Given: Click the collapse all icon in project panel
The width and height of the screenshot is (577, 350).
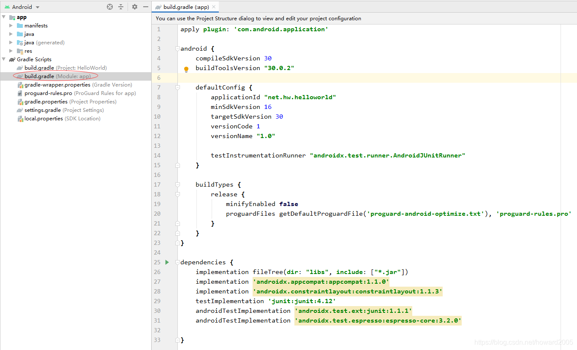Looking at the screenshot, I should (121, 7).
